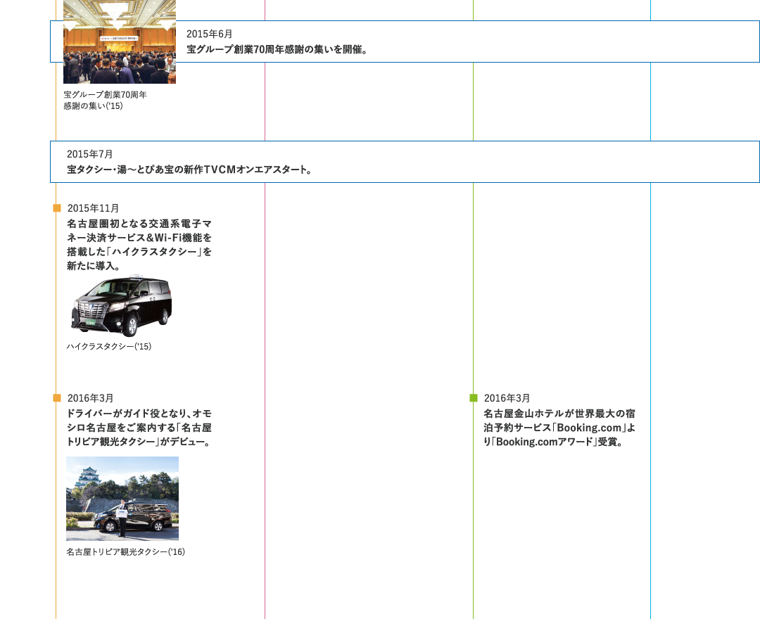Click the 名古屋金山ホテル Booking.com award paragraph
Screen dimensions: 760x619
[559, 428]
